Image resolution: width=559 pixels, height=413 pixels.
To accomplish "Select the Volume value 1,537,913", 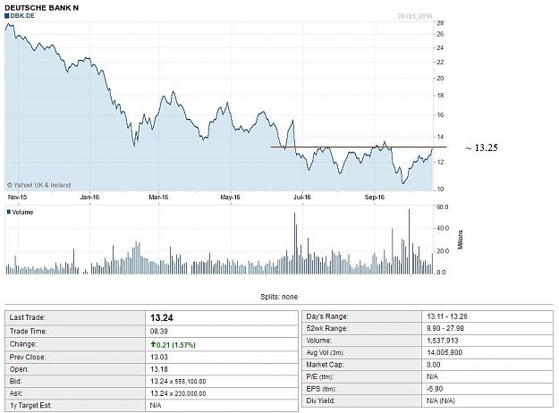I will coord(443,341).
